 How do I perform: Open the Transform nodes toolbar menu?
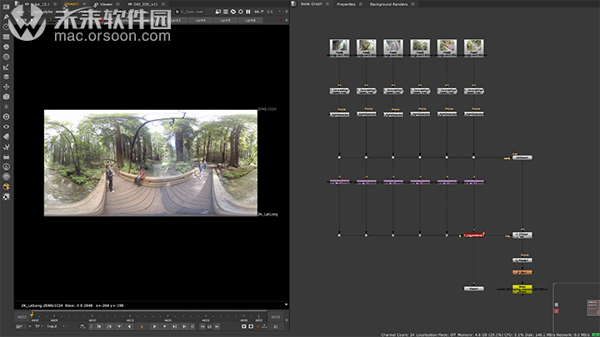(6, 87)
